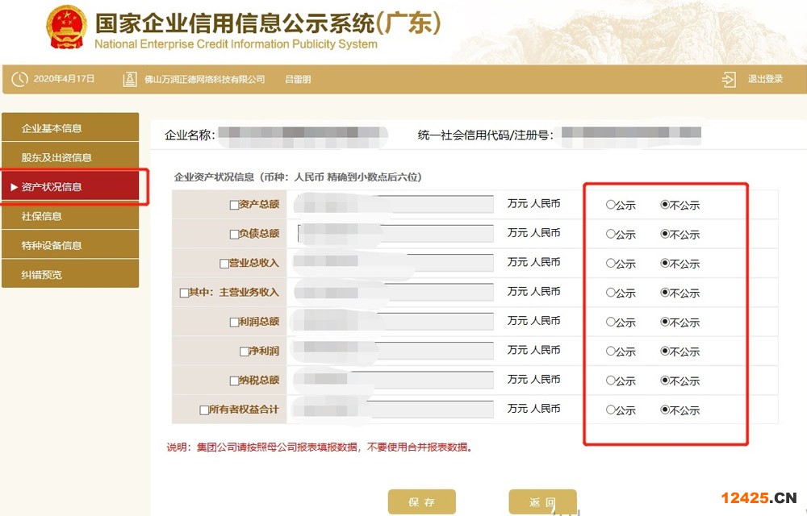807x516 pixels.
Task: Select 公示 radio for 资产总额
Action: 611,205
